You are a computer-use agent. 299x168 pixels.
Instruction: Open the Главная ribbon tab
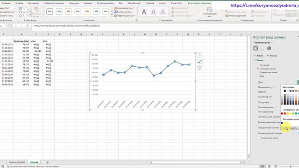tap(6, 3)
